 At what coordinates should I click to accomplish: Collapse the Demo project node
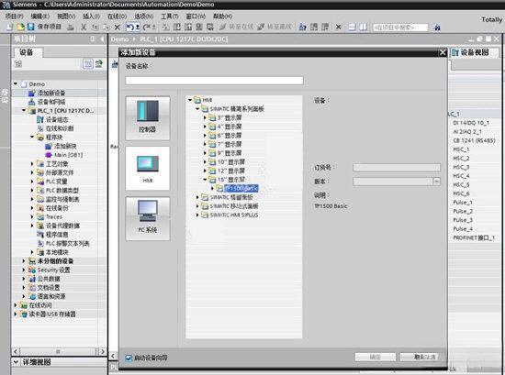[x=16, y=84]
